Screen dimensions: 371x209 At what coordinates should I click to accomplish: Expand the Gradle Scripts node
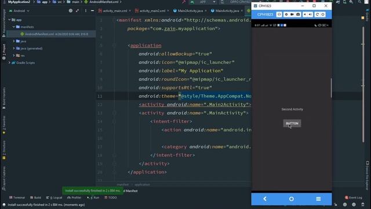[x=9, y=63]
